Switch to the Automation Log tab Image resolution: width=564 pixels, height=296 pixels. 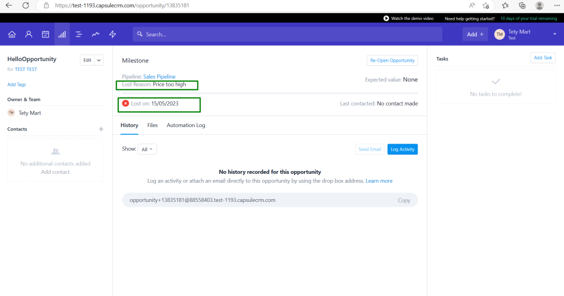tap(186, 125)
